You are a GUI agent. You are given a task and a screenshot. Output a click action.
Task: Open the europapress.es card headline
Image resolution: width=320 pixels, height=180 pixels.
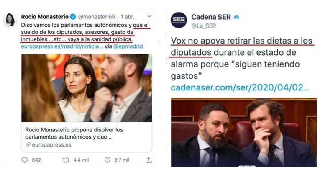pos(74,133)
